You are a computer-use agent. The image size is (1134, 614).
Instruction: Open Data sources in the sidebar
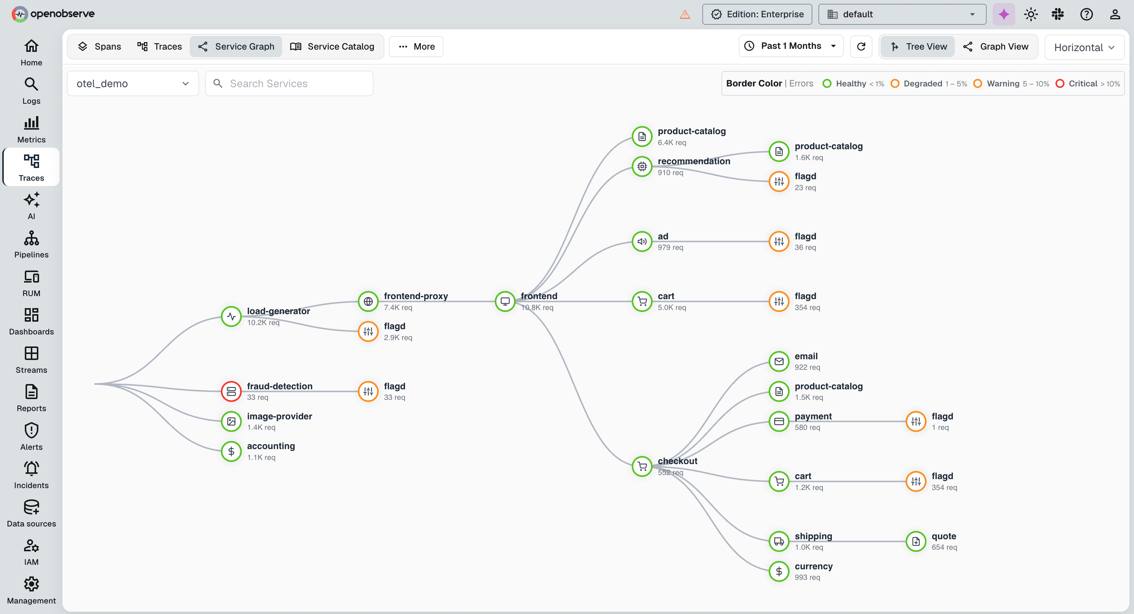tap(31, 513)
